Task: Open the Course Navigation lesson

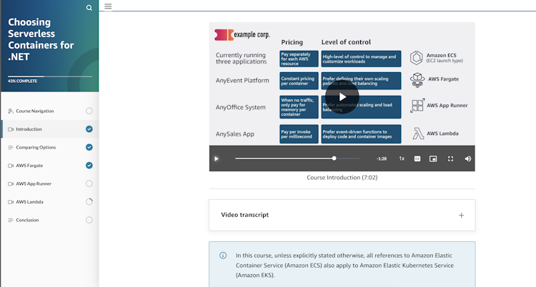Action: click(x=50, y=111)
